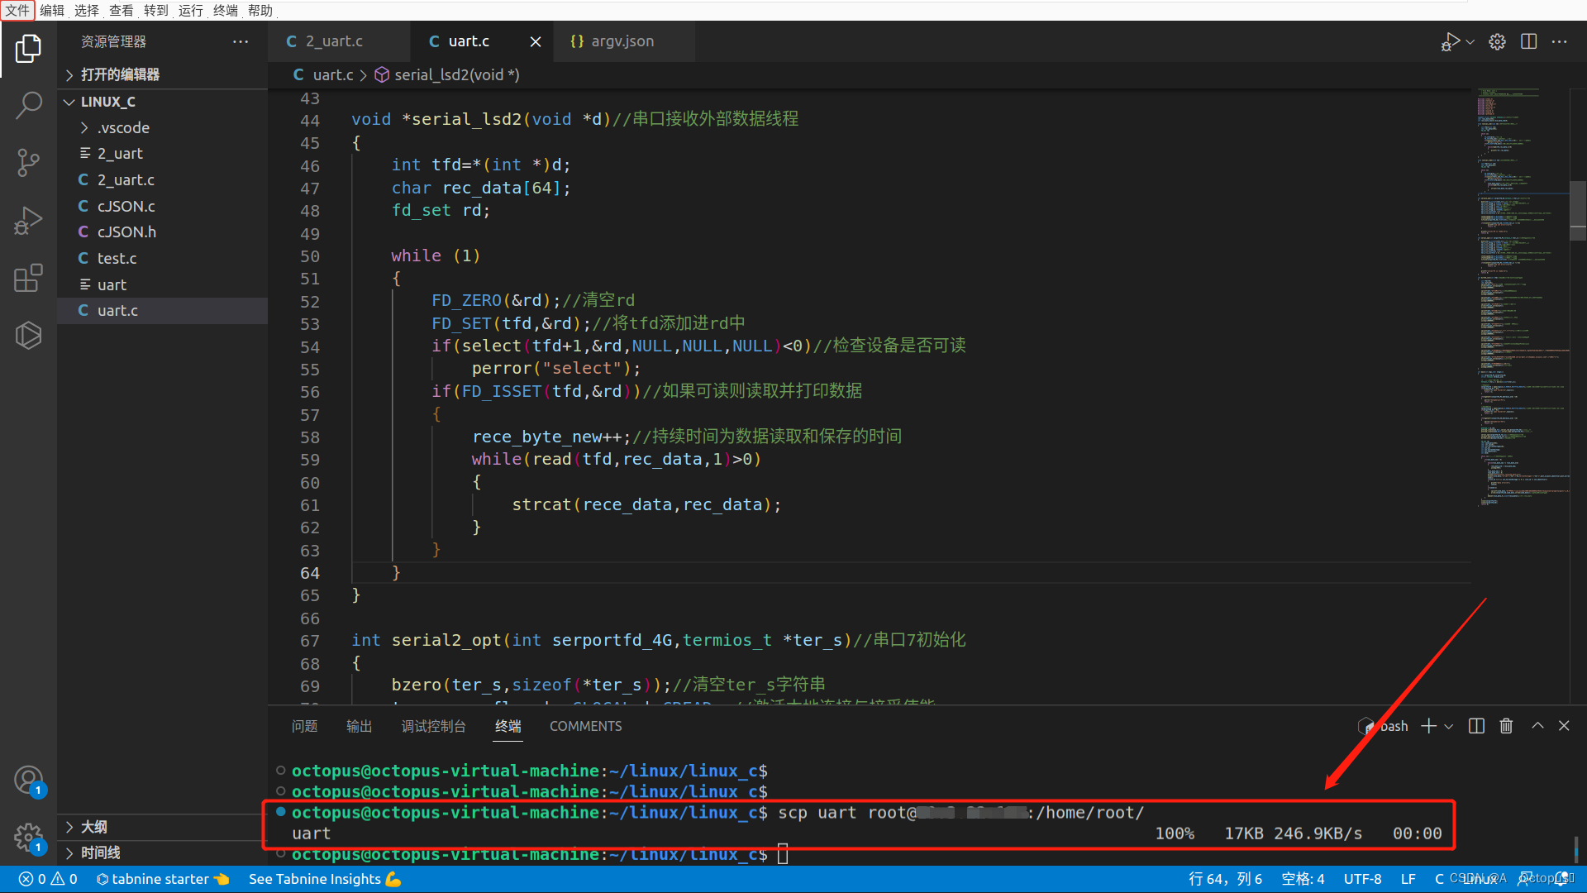The width and height of the screenshot is (1587, 893).
Task: Click the UTF-8 encoding status button
Action: tap(1362, 879)
